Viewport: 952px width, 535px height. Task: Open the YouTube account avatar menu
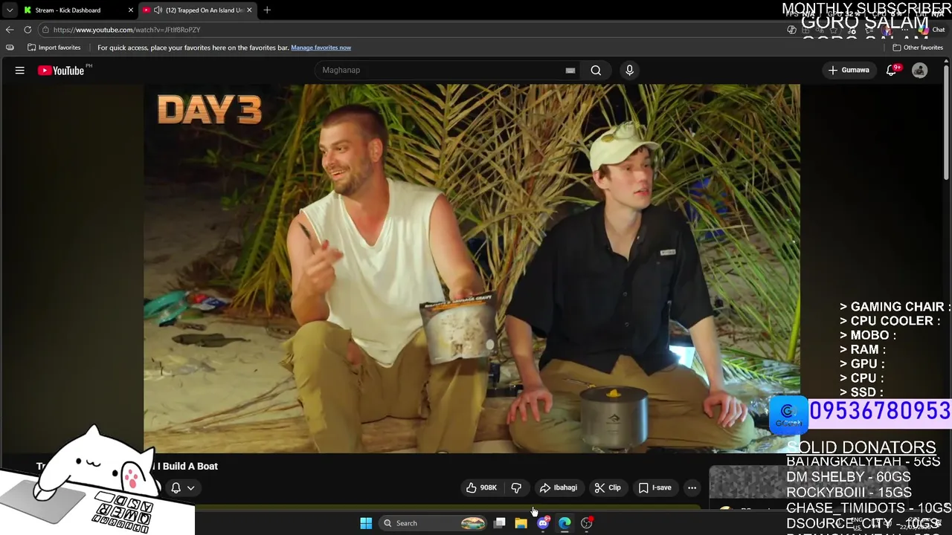920,70
